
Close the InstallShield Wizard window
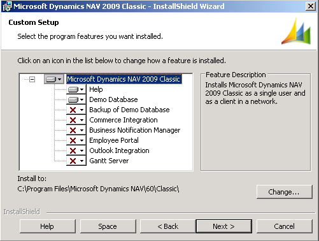coord(311,6)
